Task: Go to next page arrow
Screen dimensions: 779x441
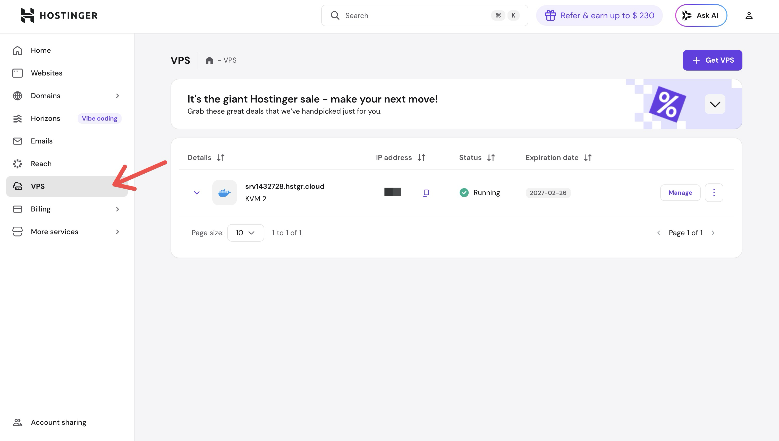Action: coord(713,233)
